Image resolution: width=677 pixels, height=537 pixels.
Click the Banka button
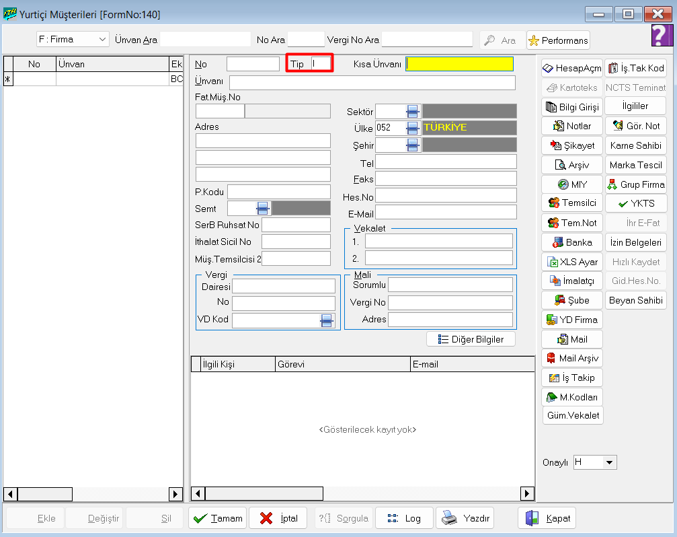[572, 242]
